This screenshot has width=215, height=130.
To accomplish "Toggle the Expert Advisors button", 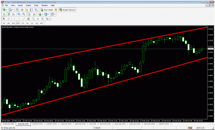I will click(x=67, y=10).
